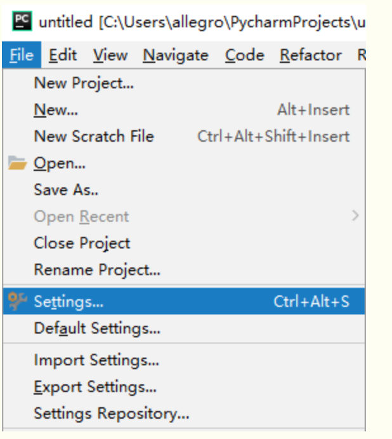
Task: Expand the Open Recent submenu arrow
Action: click(355, 216)
